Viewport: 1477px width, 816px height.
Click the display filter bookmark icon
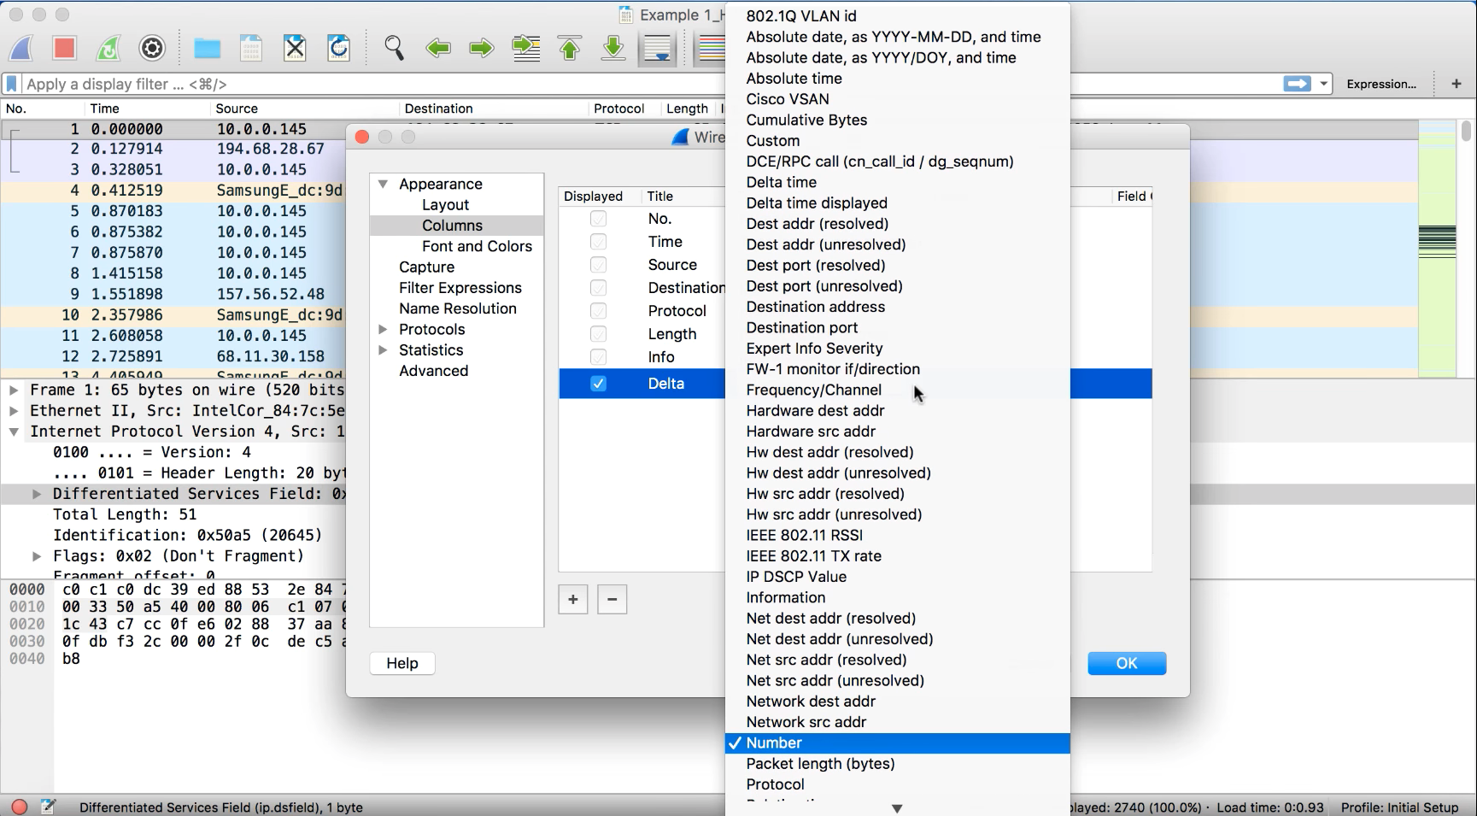12,84
